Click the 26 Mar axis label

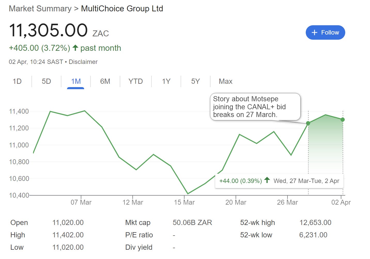click(287, 202)
